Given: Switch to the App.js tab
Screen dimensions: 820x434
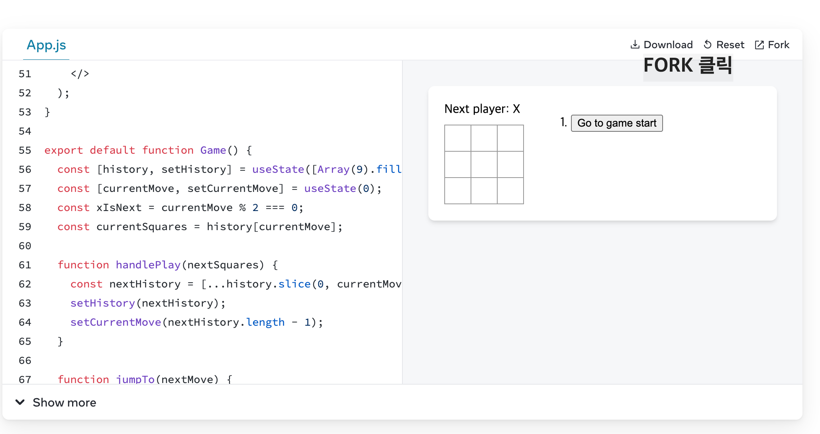Looking at the screenshot, I should [46, 45].
